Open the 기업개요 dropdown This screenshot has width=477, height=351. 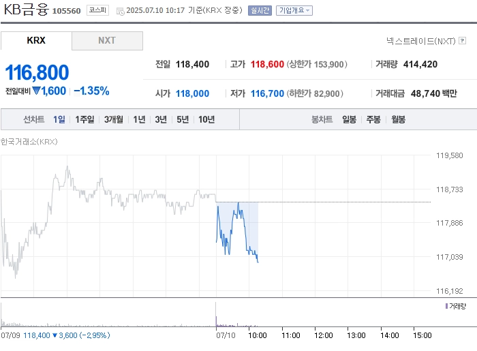click(x=294, y=10)
